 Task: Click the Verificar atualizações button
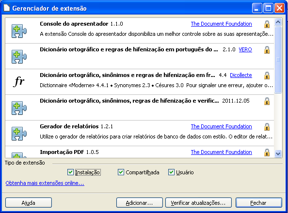[x=198, y=203]
